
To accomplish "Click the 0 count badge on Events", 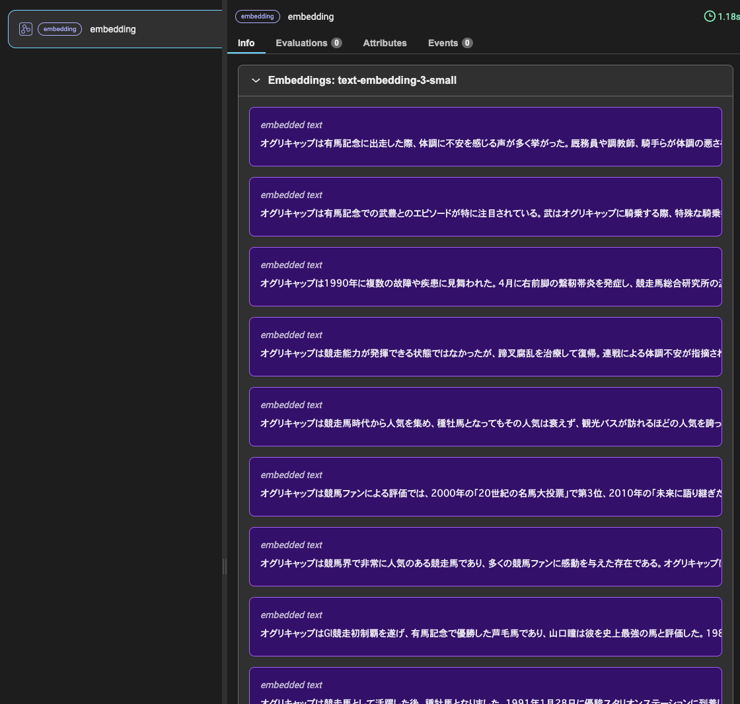I will [467, 43].
